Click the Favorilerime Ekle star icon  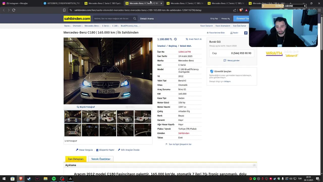click(208, 33)
